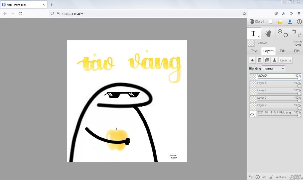Open an image with folder icon

[x=280, y=22]
